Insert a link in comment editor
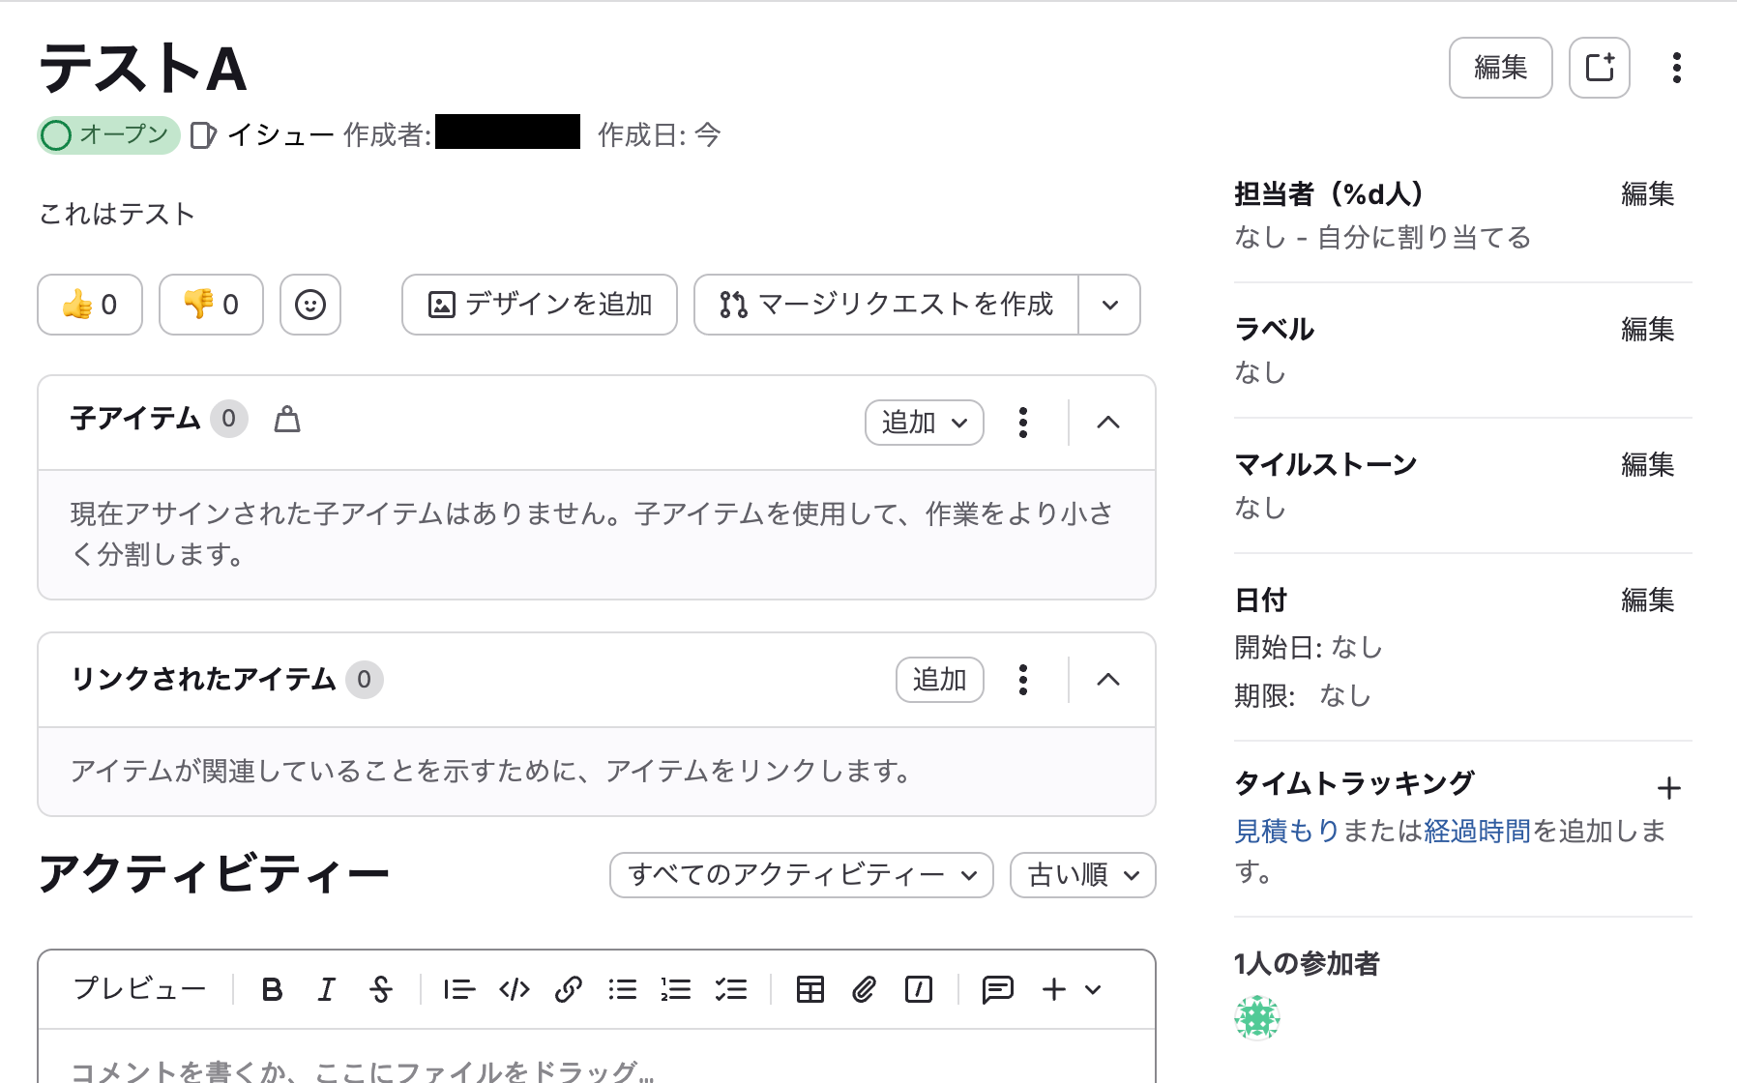 coord(569,989)
